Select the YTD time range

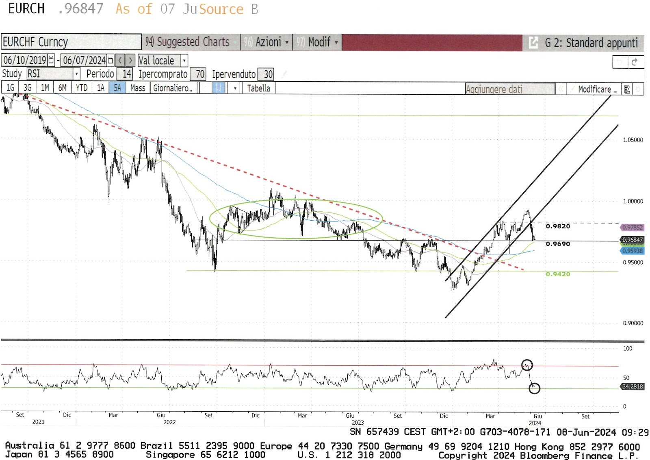pos(82,88)
